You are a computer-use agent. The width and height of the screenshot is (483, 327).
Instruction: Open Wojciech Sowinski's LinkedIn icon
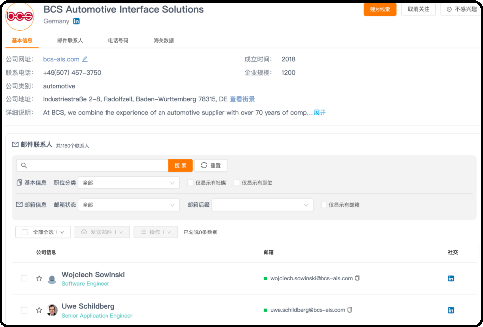[451, 279]
